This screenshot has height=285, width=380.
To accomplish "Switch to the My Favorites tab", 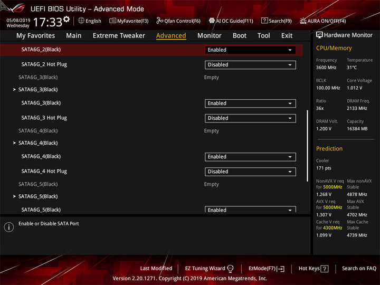I will coord(36,36).
